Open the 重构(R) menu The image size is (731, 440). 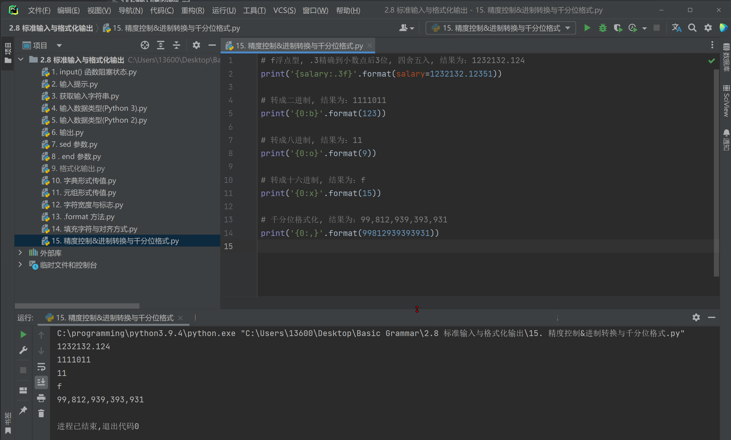193,10
